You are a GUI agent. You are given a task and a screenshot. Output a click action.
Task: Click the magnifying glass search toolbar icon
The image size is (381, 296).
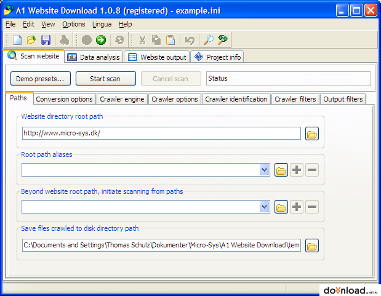pos(209,40)
